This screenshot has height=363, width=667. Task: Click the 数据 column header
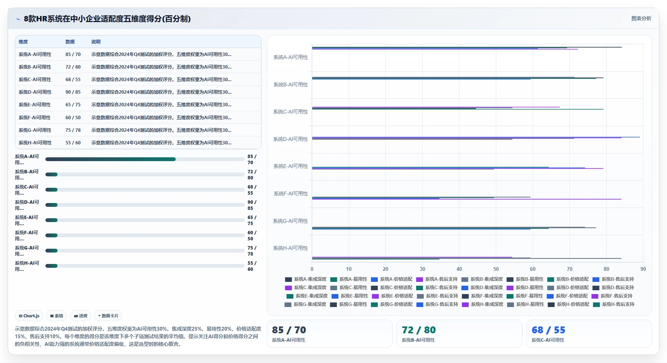70,42
